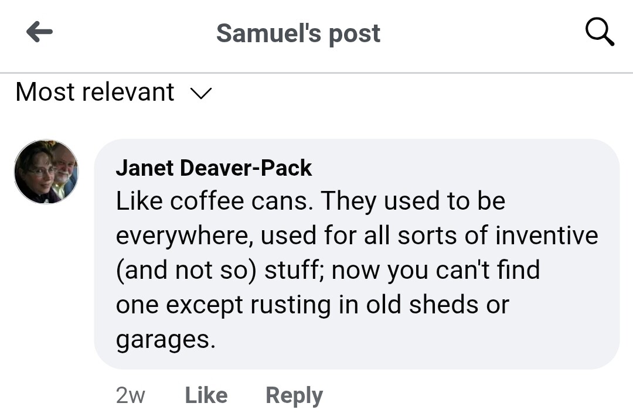Click the 2w comment timestamp
Viewport: 633px width, 420px height.
[130, 395]
